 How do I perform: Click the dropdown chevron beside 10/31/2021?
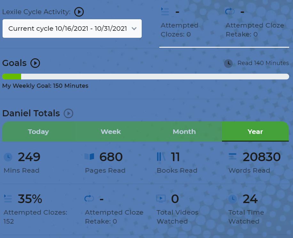[134, 29]
